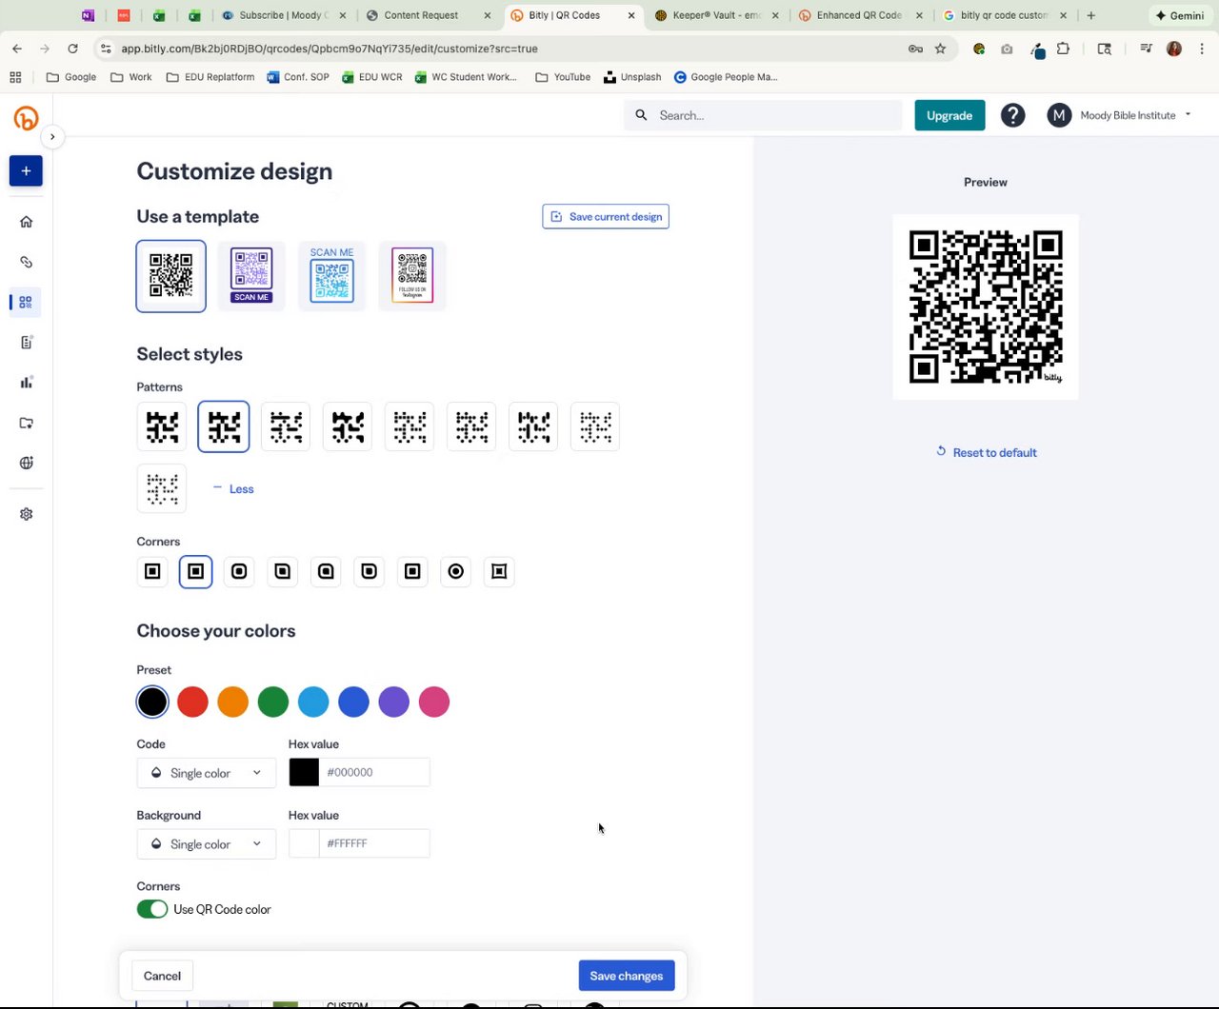Screen dimensions: 1219x1009
Task: Select the third corner style
Action: 239,571
